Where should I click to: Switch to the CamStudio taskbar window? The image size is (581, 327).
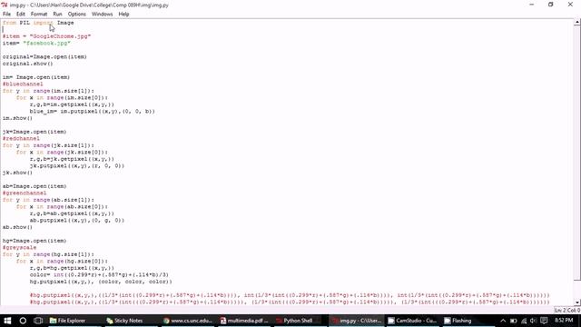click(412, 321)
